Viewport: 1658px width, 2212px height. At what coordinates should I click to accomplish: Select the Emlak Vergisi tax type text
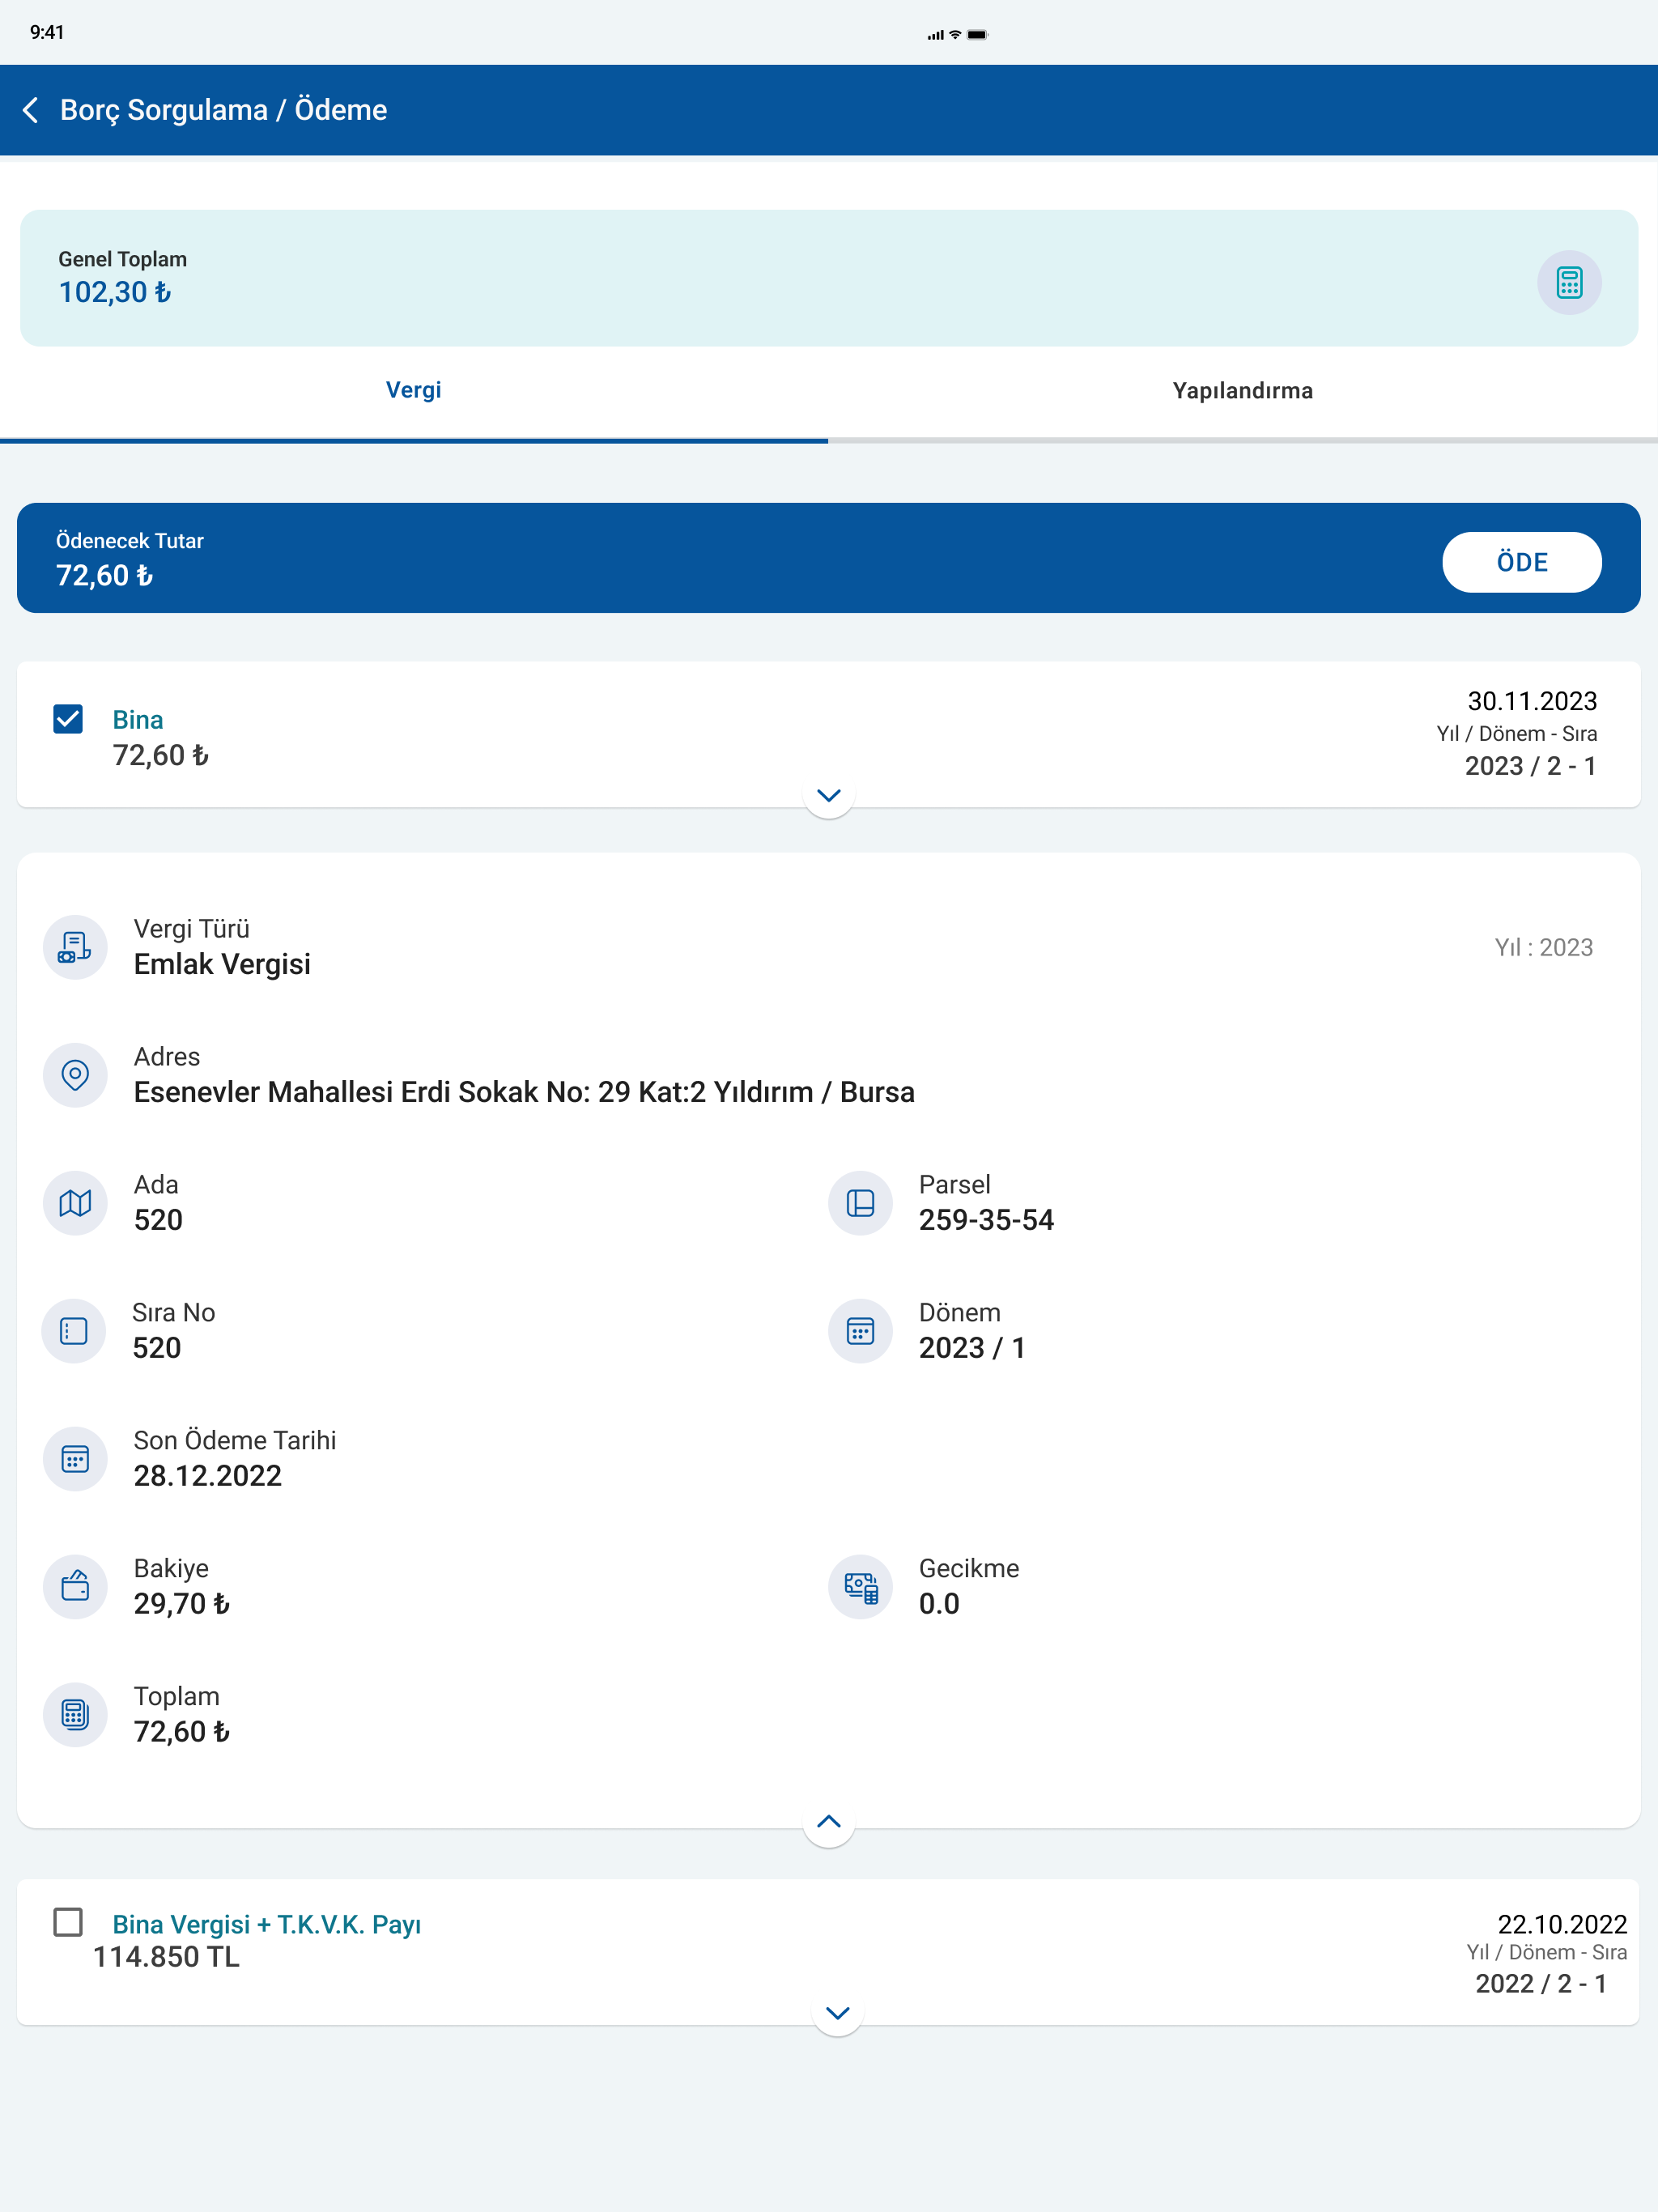point(222,964)
